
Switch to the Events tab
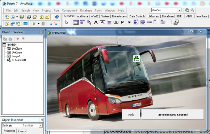pyautogui.click(x=22, y=131)
